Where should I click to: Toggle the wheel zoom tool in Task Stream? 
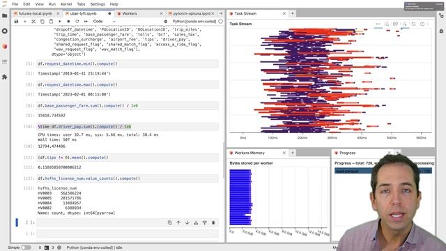(395, 24)
